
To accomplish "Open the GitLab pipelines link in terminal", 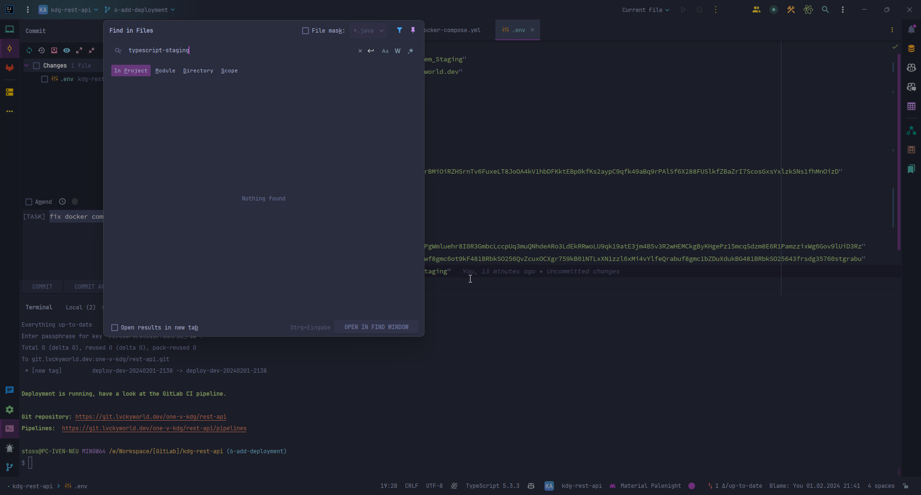I will pyautogui.click(x=154, y=428).
